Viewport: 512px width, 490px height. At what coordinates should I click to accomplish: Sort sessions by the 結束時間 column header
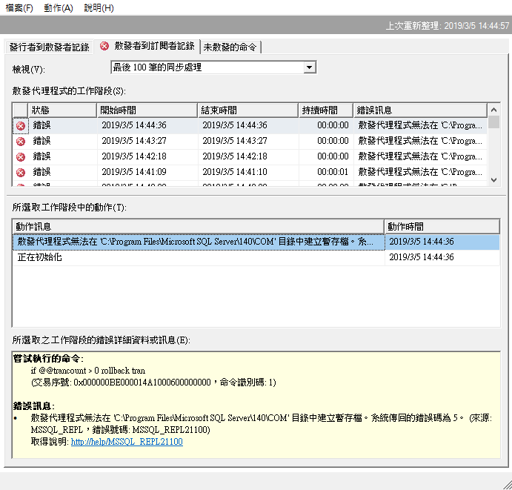click(x=247, y=110)
